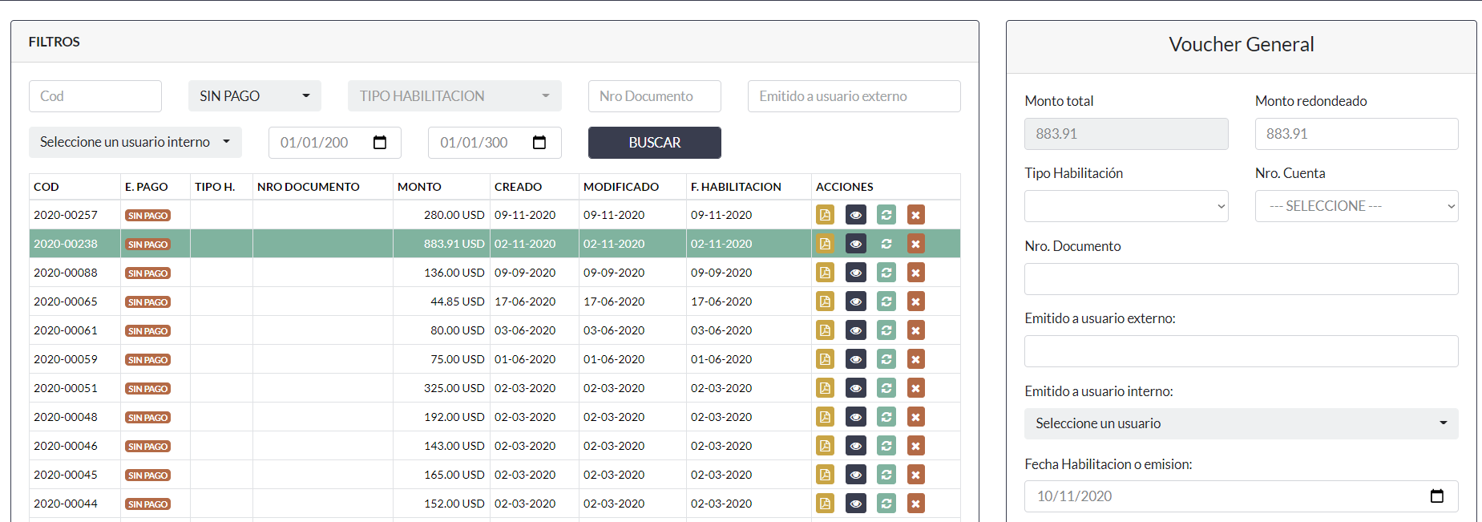The height and width of the screenshot is (522, 1482).
Task: Click the F. HABILITACION column header
Action: tap(735, 187)
